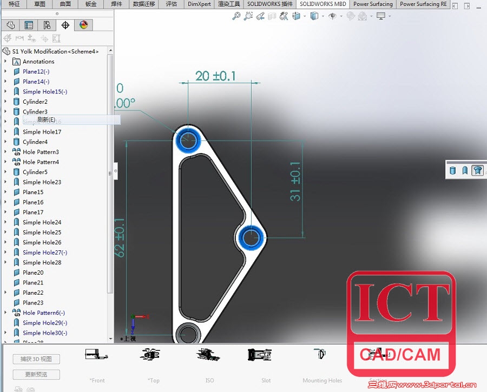Click the highlighted countersink icon in floating toolbar
This screenshot has width=487, height=392.
pyautogui.click(x=478, y=170)
